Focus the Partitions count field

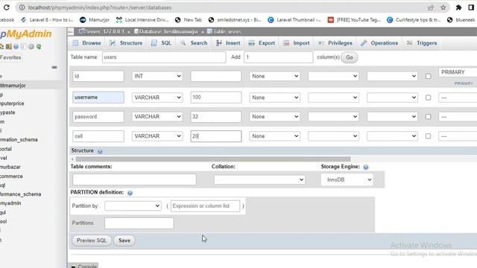[139, 223]
